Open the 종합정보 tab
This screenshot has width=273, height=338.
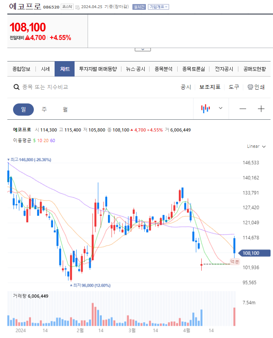coord(21,69)
